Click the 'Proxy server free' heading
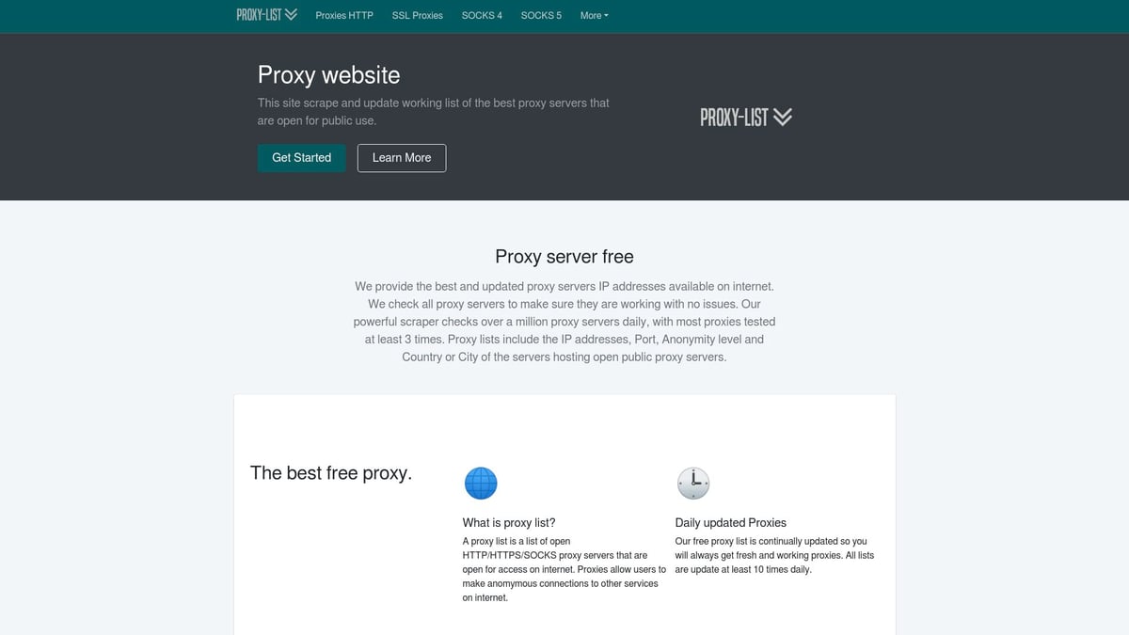The image size is (1129, 635). point(564,256)
